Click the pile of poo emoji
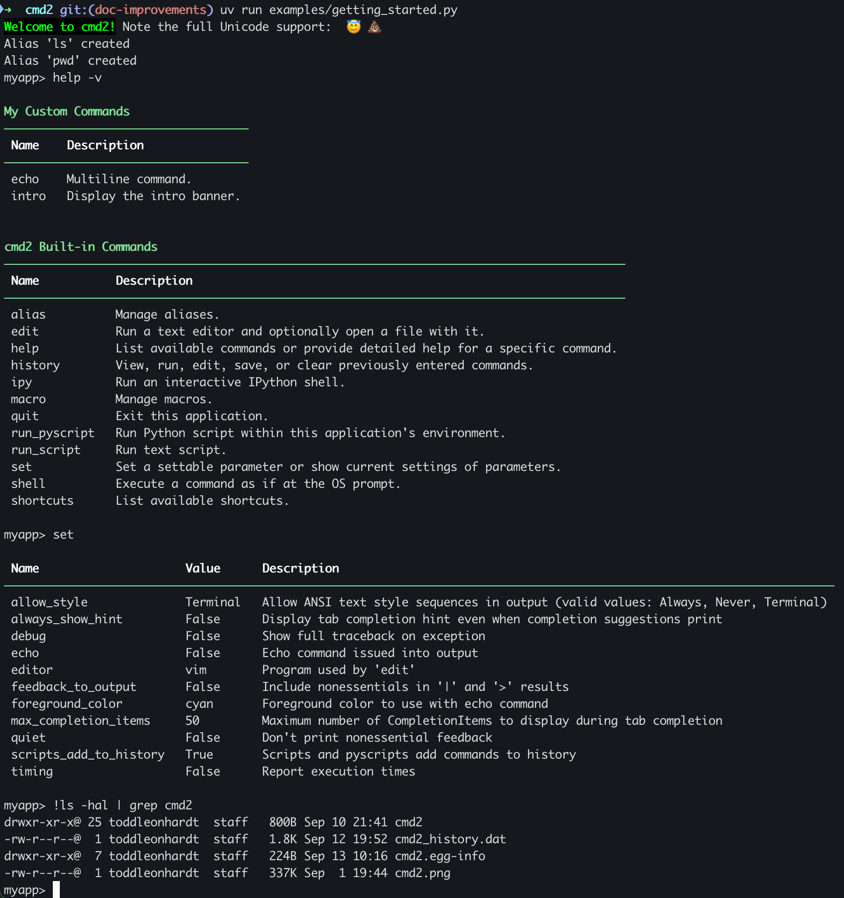 375,27
